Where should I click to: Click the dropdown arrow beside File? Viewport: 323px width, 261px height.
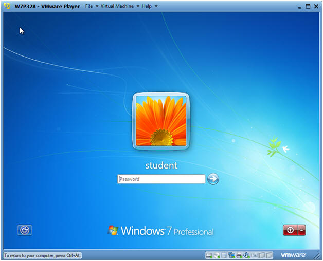pos(97,6)
